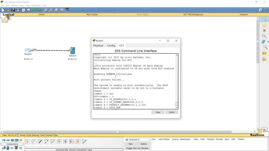This screenshot has height=151, width=269.
Task: Choose the Resize Shape tool
Action: [x=265, y=47]
